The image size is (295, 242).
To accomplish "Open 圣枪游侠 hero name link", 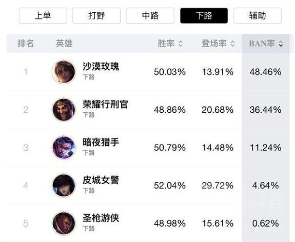I will [101, 218].
